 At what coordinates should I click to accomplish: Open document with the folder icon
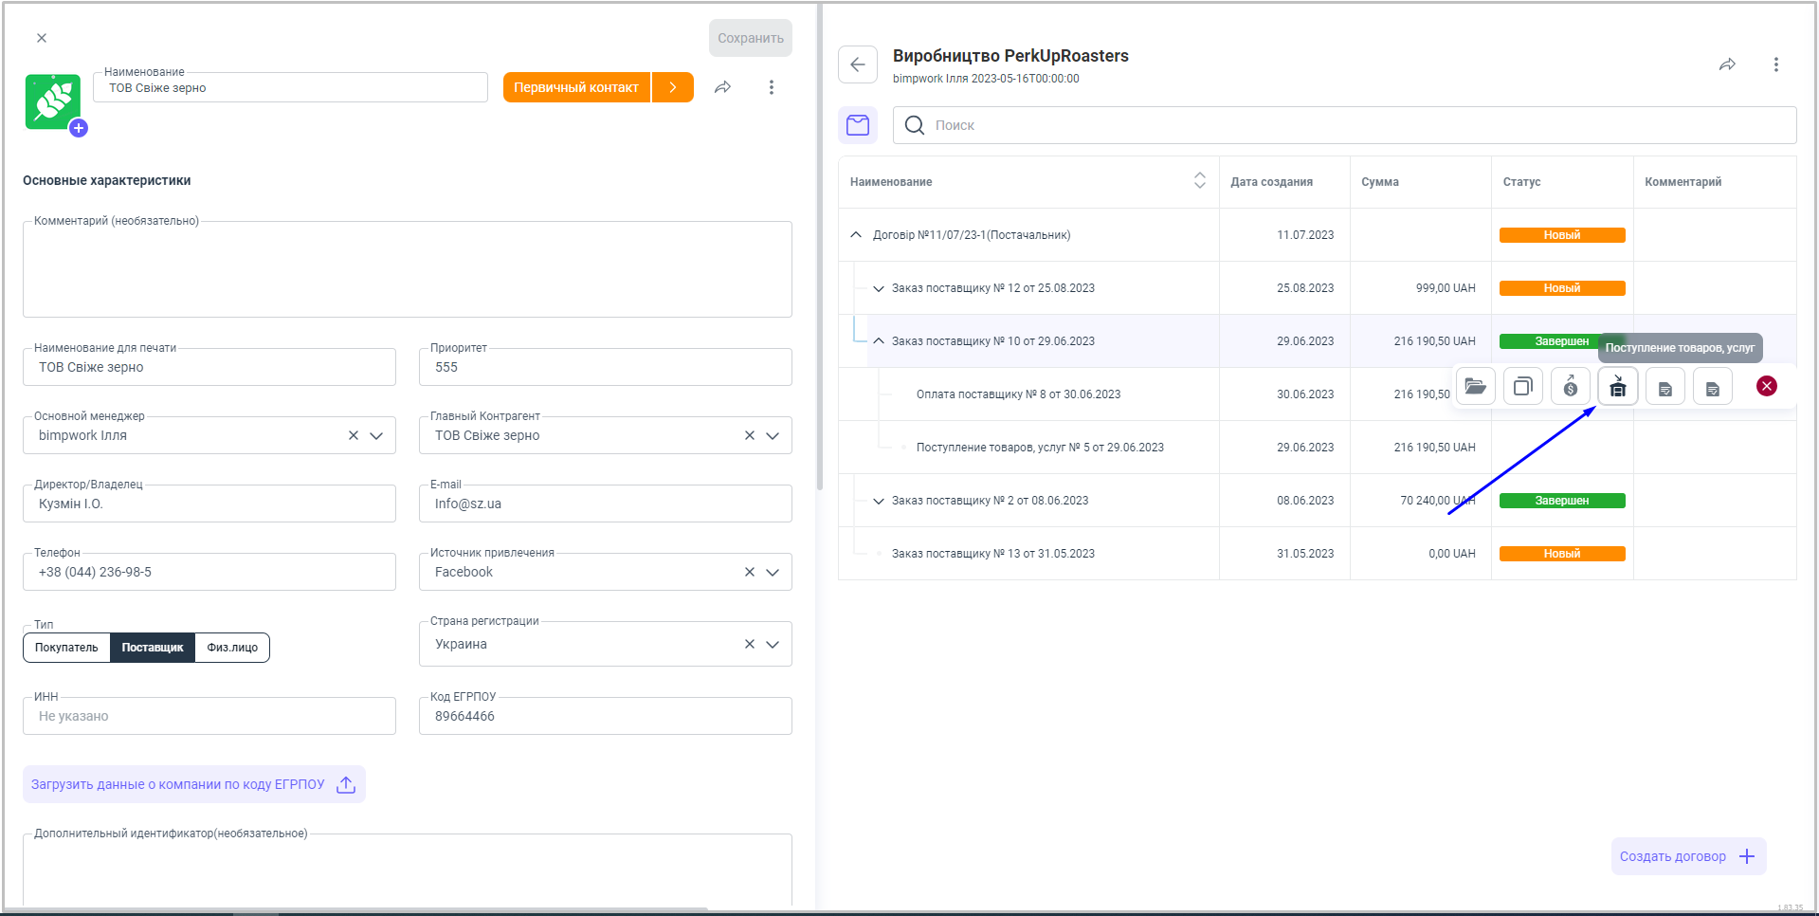1475,386
